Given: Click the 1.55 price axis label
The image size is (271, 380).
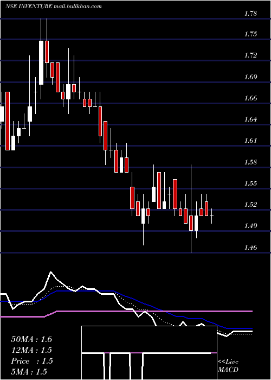Looking at the screenshot, I should (x=250, y=183).
